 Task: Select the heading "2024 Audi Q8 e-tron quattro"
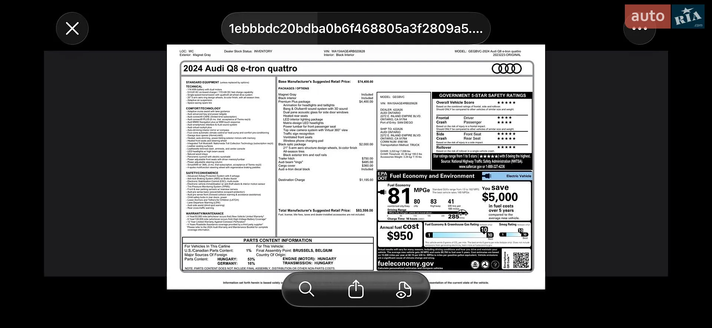(240, 69)
